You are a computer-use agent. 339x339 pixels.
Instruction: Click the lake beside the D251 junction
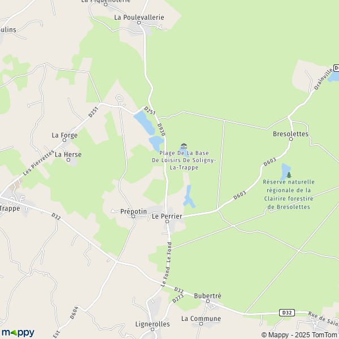click(144, 123)
